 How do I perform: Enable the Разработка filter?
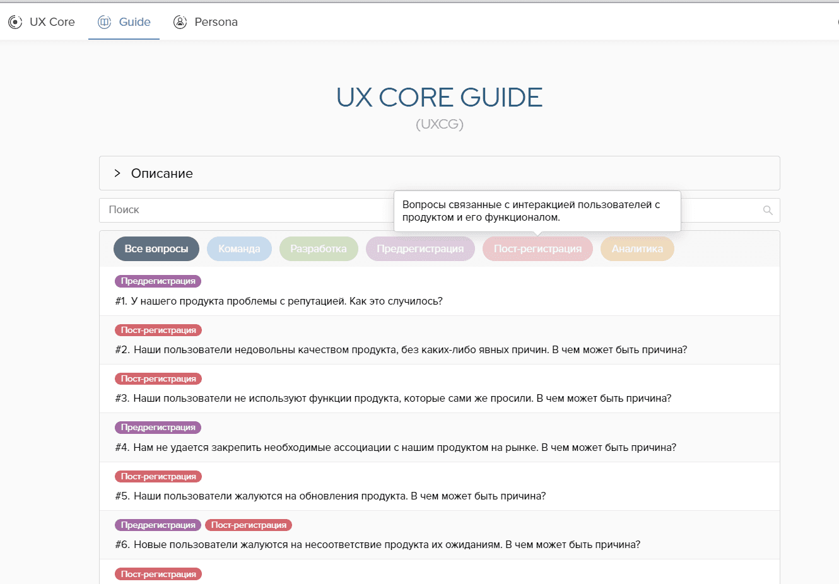point(319,248)
